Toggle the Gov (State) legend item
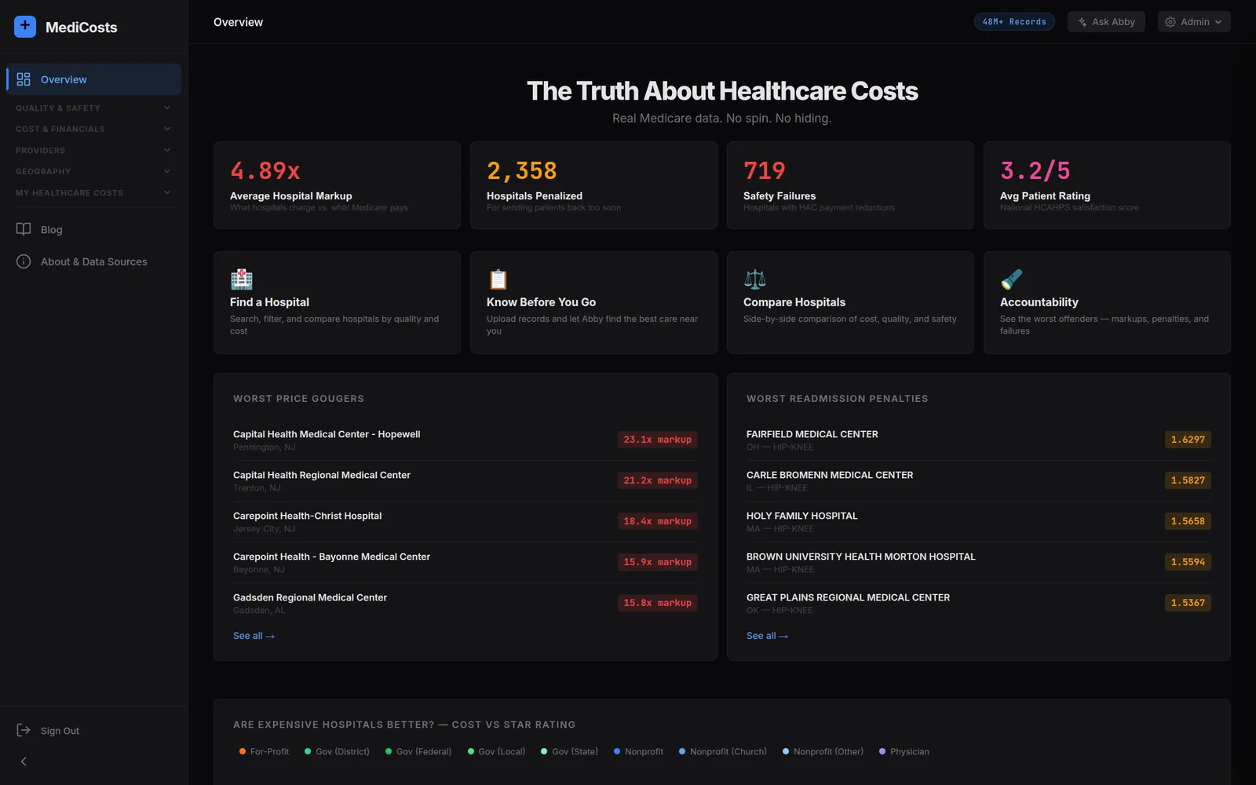 coord(569,751)
